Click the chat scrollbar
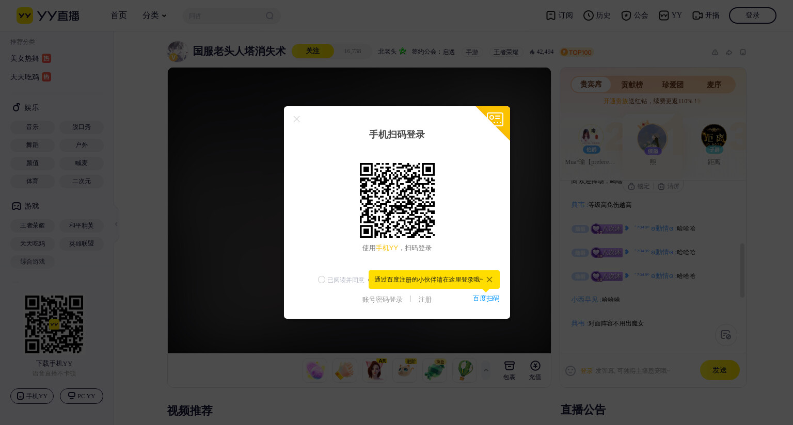 [742, 270]
